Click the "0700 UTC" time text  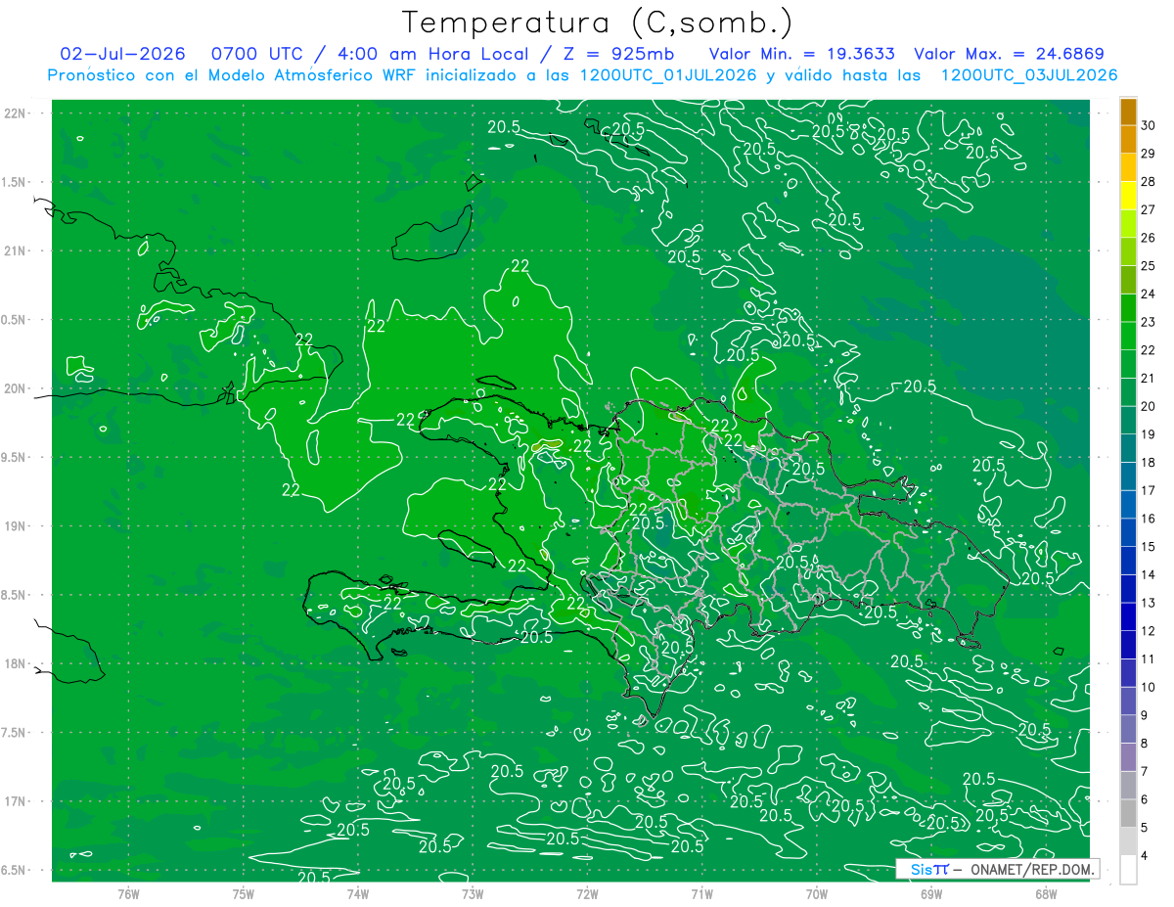[x=256, y=54]
